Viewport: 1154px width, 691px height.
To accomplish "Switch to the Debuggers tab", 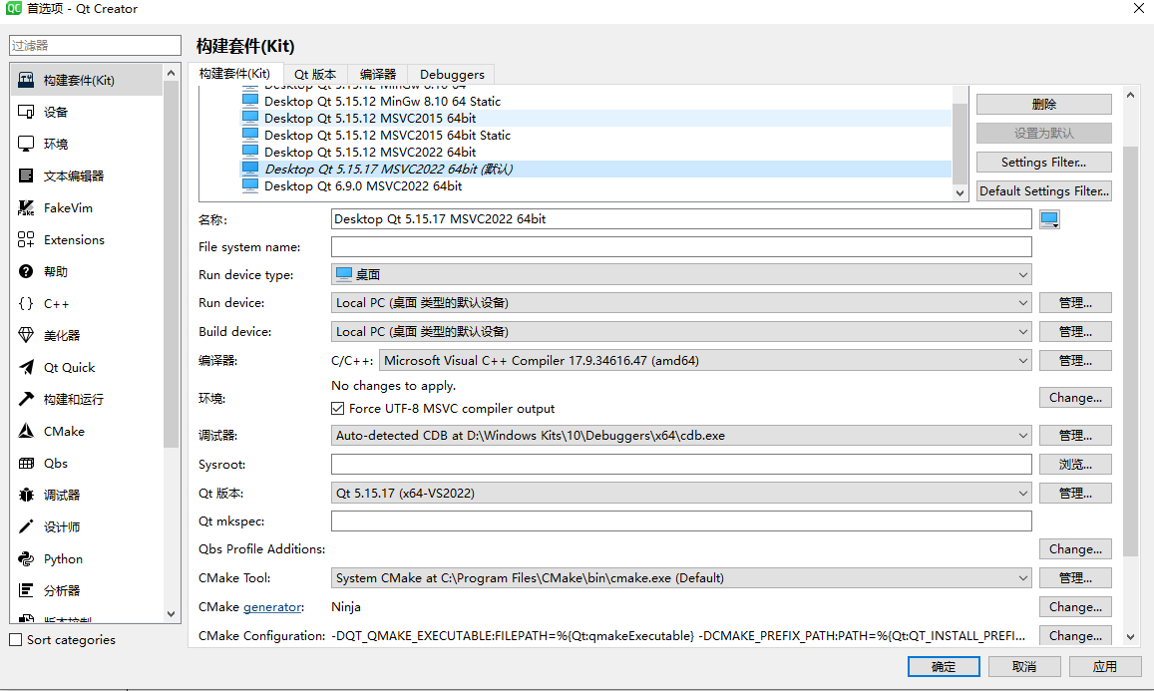I will point(451,74).
